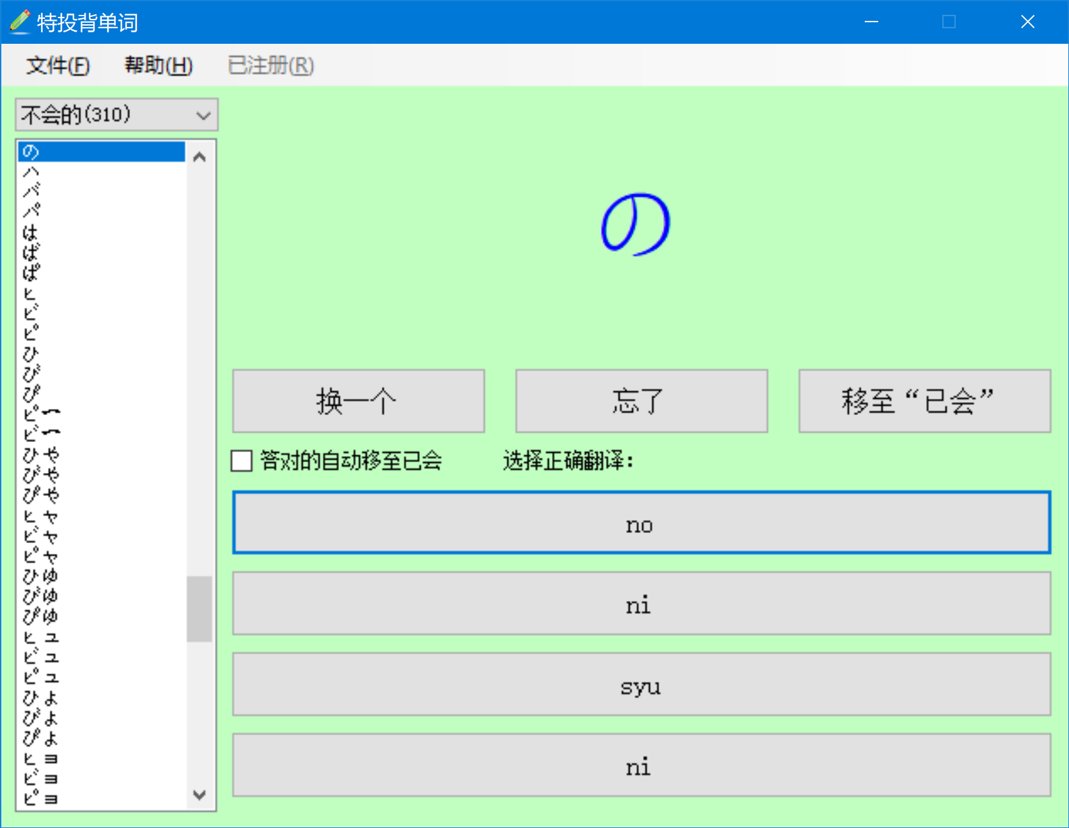Select the ひょ entry in the word list
The width and height of the screenshot is (1069, 828).
pyautogui.click(x=101, y=697)
